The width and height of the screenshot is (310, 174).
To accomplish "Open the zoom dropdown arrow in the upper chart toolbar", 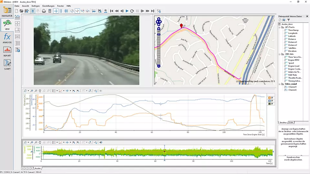I will 28,91.
